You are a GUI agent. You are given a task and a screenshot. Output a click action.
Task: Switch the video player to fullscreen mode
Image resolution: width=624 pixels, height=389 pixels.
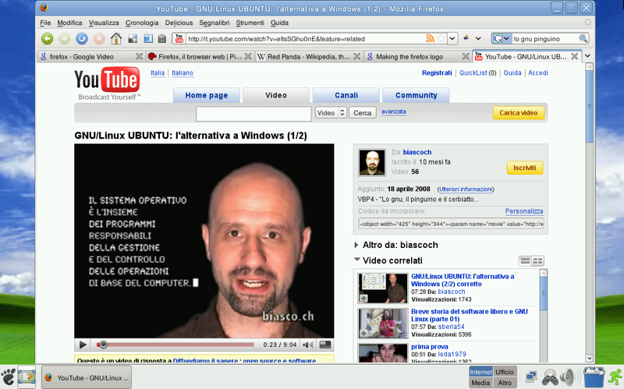point(325,345)
